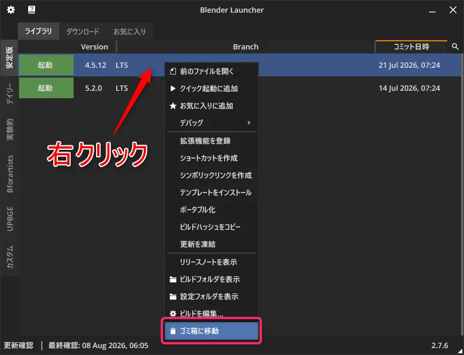Close the Blender Launcher window
The height and width of the screenshot is (355, 464).
pos(453,10)
